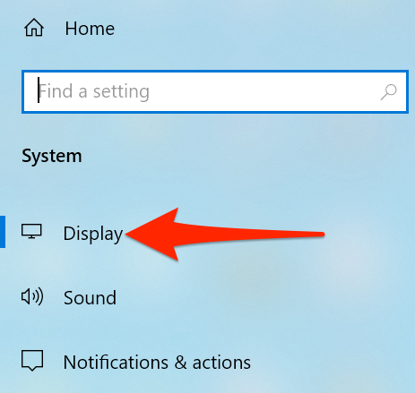Click the ampersand in Notifications & actions
Screen dimensions: 415x393
(180, 363)
